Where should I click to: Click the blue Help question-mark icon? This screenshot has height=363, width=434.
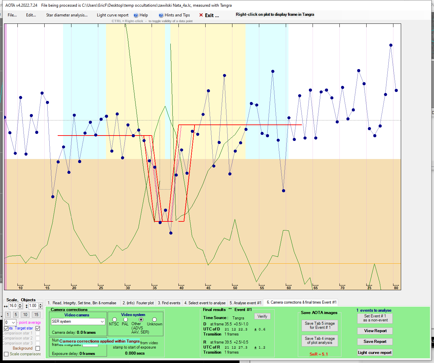tap(136, 15)
